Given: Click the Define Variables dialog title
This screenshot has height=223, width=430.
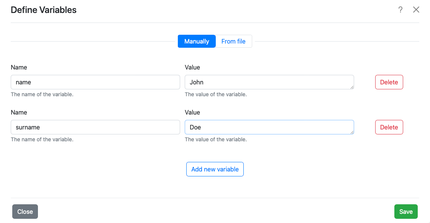Looking at the screenshot, I should point(44,10).
